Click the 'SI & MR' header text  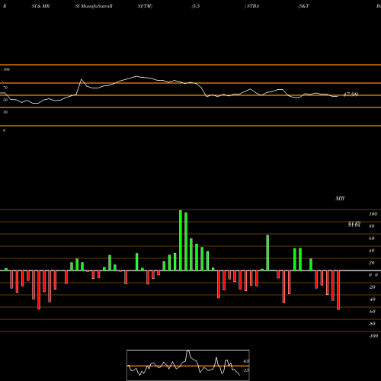[x=40, y=6]
